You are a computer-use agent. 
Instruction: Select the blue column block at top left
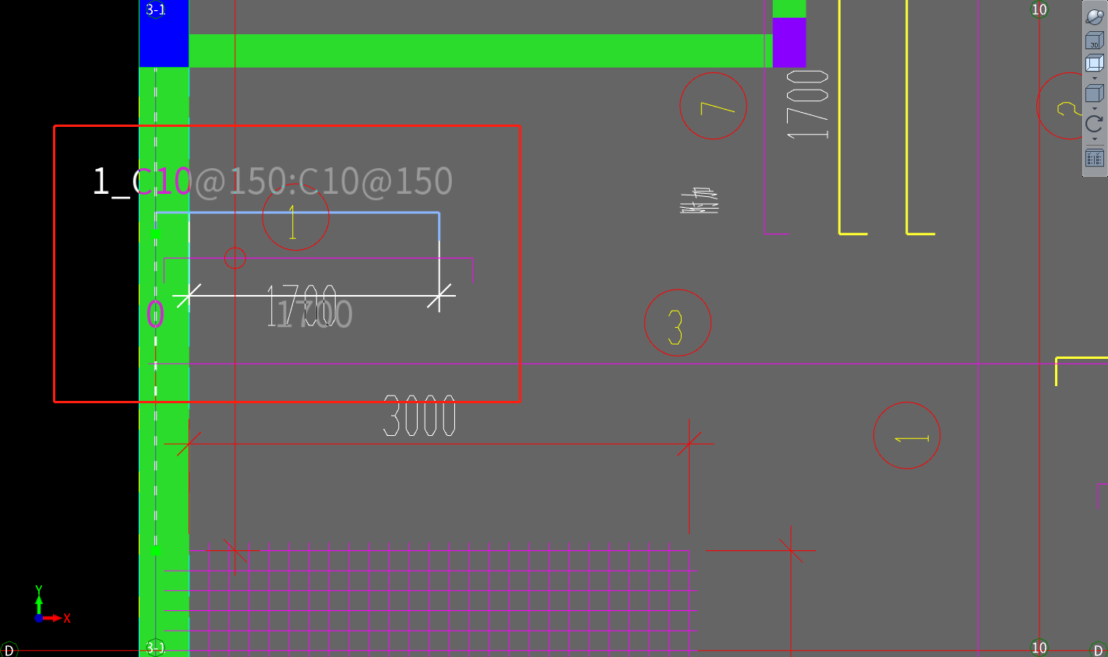click(x=164, y=33)
